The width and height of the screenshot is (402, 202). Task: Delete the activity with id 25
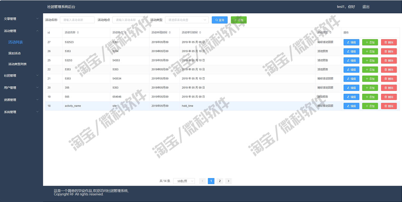[x=389, y=60]
